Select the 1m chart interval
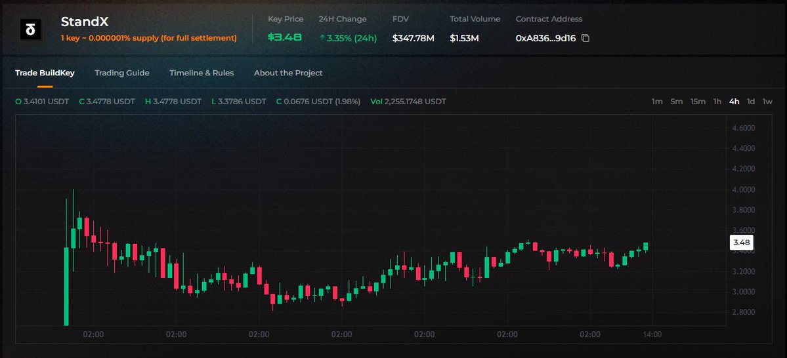The image size is (787, 358). point(657,101)
